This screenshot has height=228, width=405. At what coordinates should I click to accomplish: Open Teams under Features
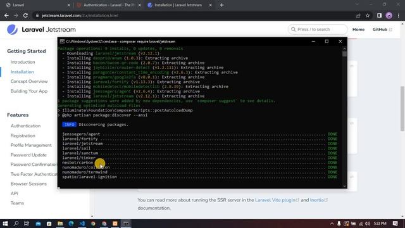click(17, 203)
